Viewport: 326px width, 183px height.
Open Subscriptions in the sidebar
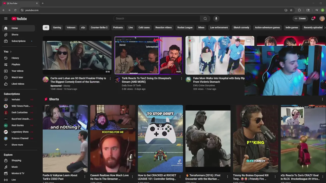pyautogui.click(x=18, y=41)
